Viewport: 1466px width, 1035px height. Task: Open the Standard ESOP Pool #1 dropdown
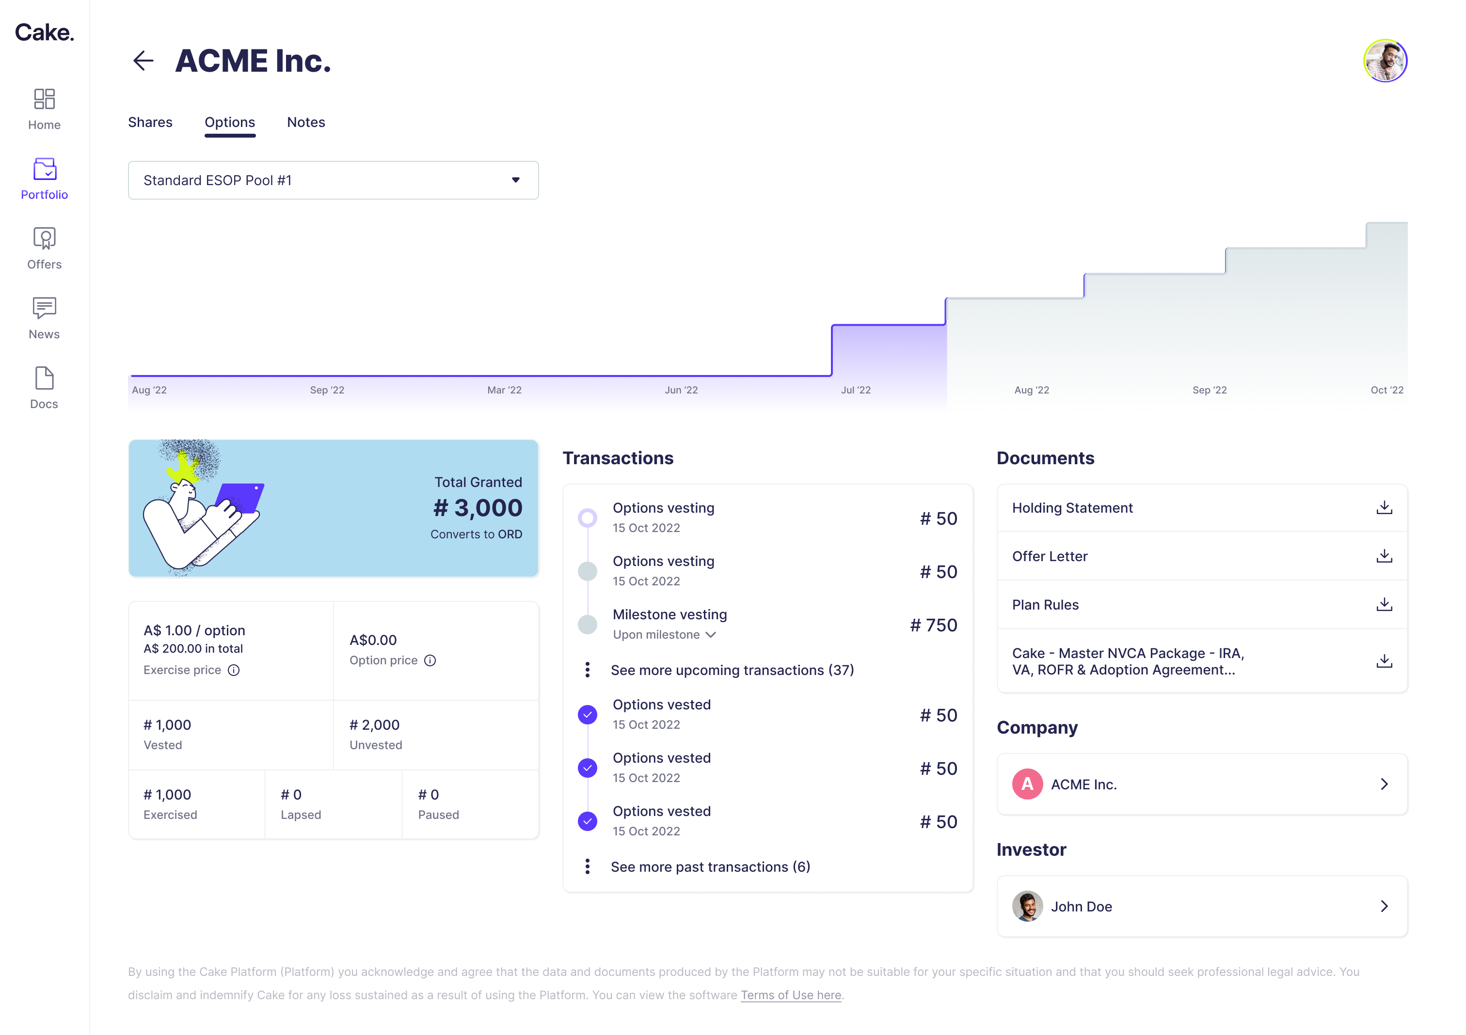(x=333, y=181)
